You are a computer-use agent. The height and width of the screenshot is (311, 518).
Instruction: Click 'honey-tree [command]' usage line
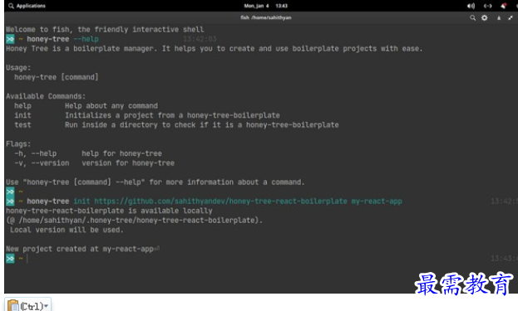point(57,77)
